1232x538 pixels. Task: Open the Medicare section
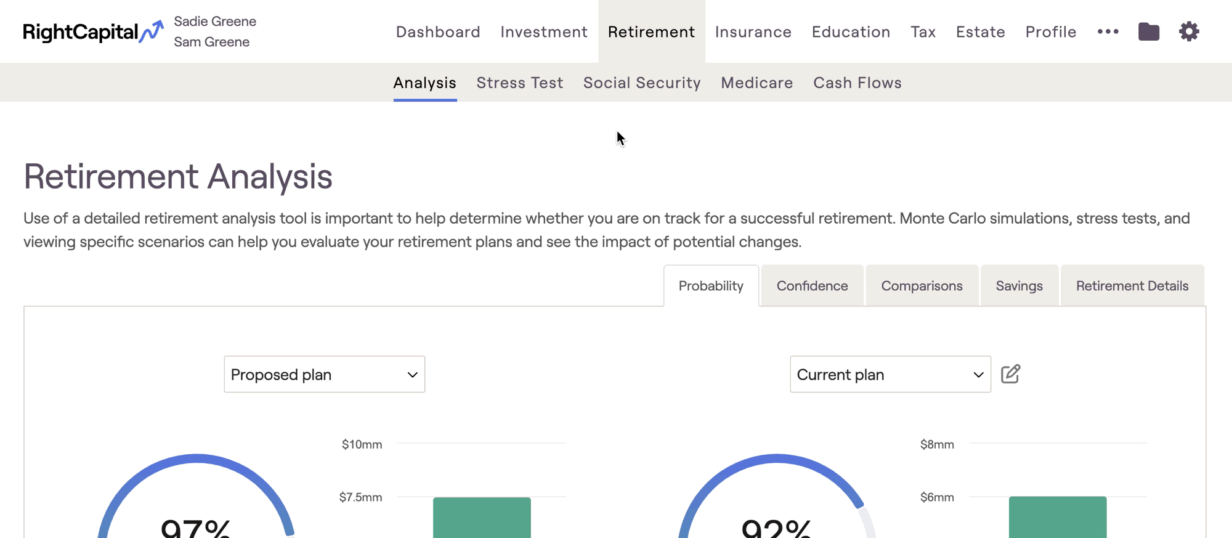[757, 83]
